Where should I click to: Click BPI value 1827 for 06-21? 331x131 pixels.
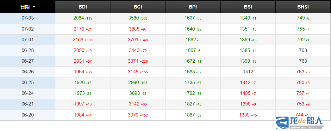tap(190, 104)
